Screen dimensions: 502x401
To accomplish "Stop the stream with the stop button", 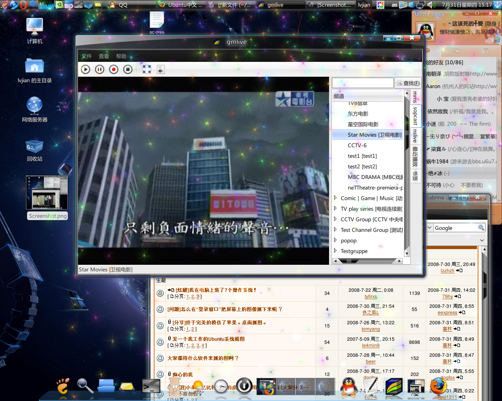I will (128, 69).
